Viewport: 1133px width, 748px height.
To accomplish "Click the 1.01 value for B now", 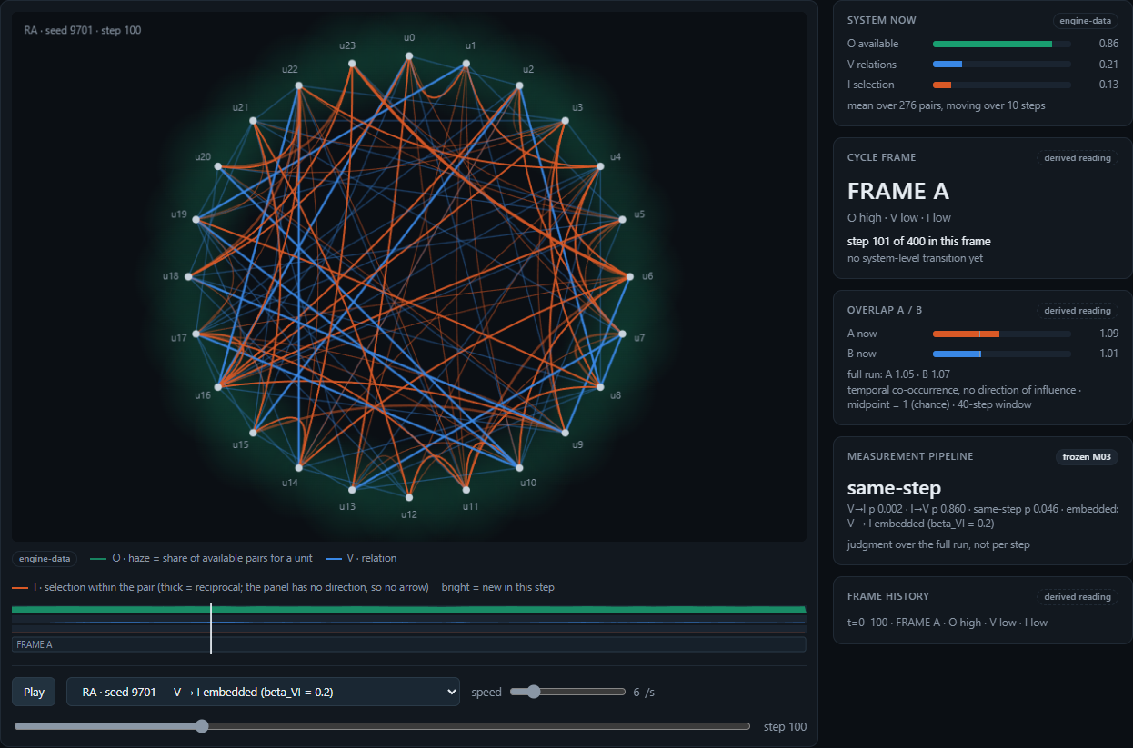I will point(1108,354).
